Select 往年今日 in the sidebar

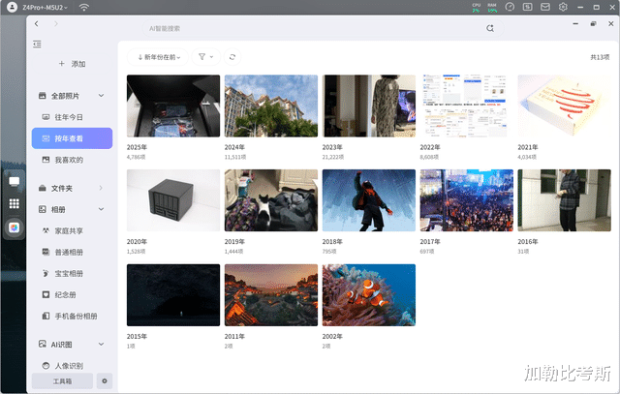[75, 117]
